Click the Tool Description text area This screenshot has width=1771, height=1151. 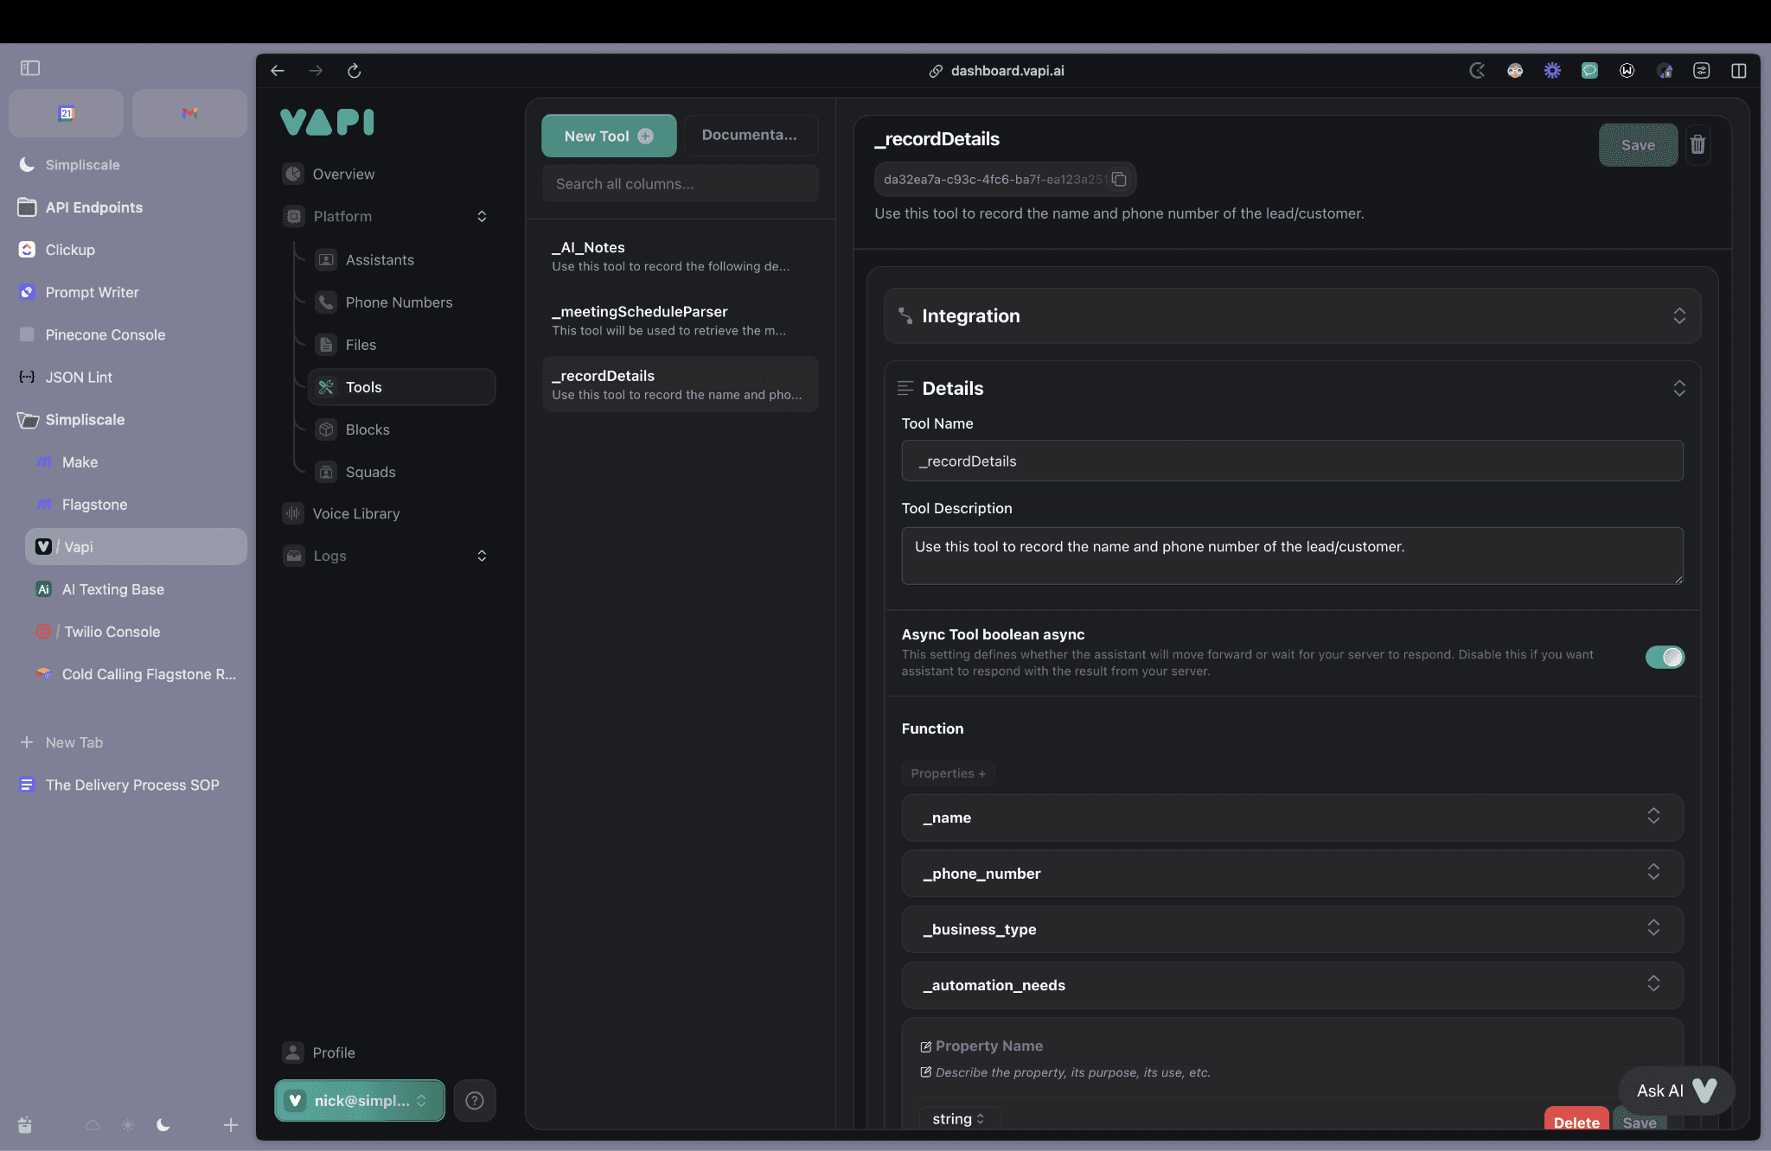(x=1292, y=556)
